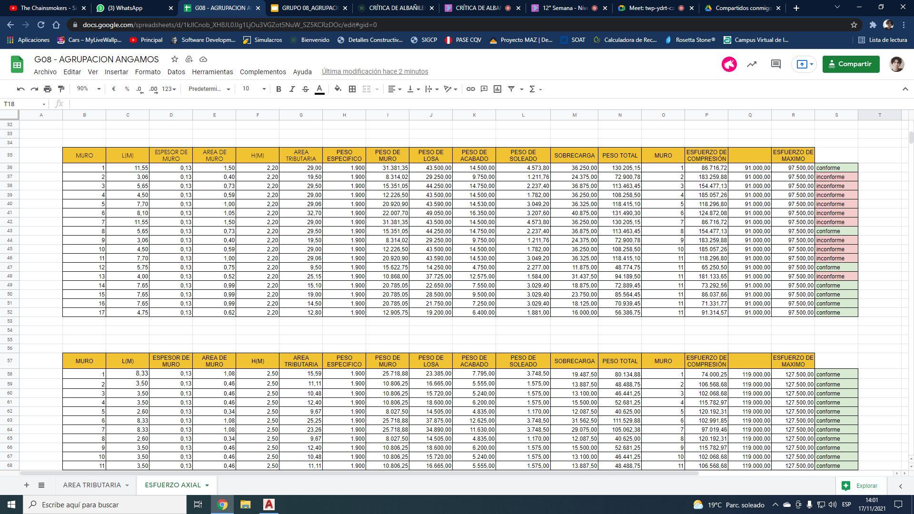Open the fill color bucket tool
Screen dimensions: 914x514
[338, 89]
